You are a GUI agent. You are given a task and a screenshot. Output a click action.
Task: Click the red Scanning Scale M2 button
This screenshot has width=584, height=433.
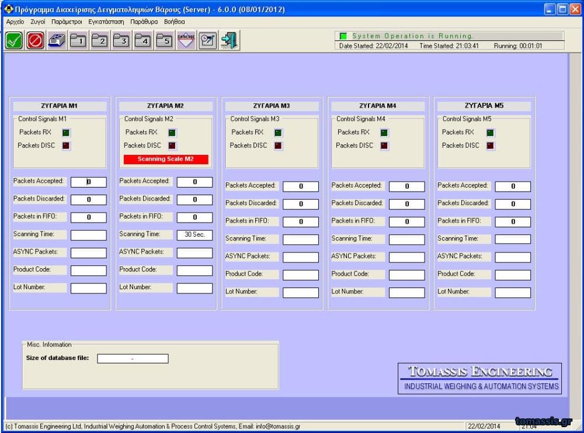[x=165, y=159]
